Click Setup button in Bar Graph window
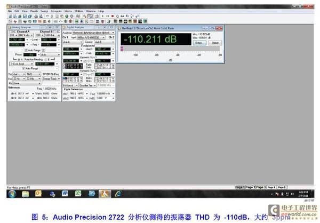320x223 pixels. (199, 43)
